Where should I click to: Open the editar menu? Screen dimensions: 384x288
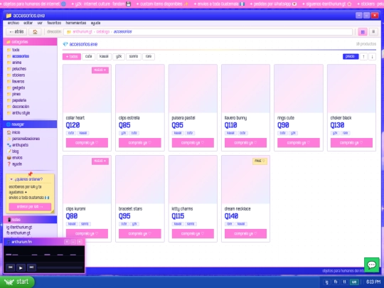[28, 23]
